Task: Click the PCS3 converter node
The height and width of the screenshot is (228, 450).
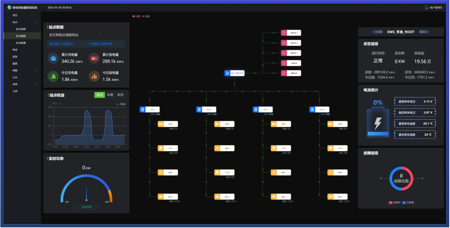Action: [281, 148]
